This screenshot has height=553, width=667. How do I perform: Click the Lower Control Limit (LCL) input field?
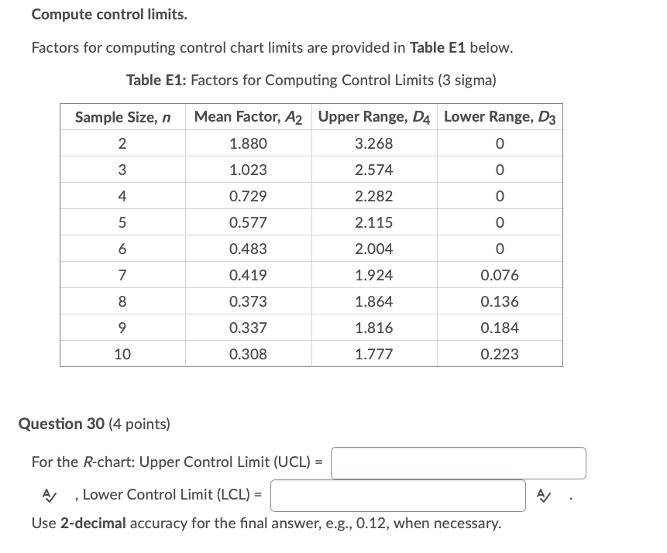pyautogui.click(x=397, y=496)
